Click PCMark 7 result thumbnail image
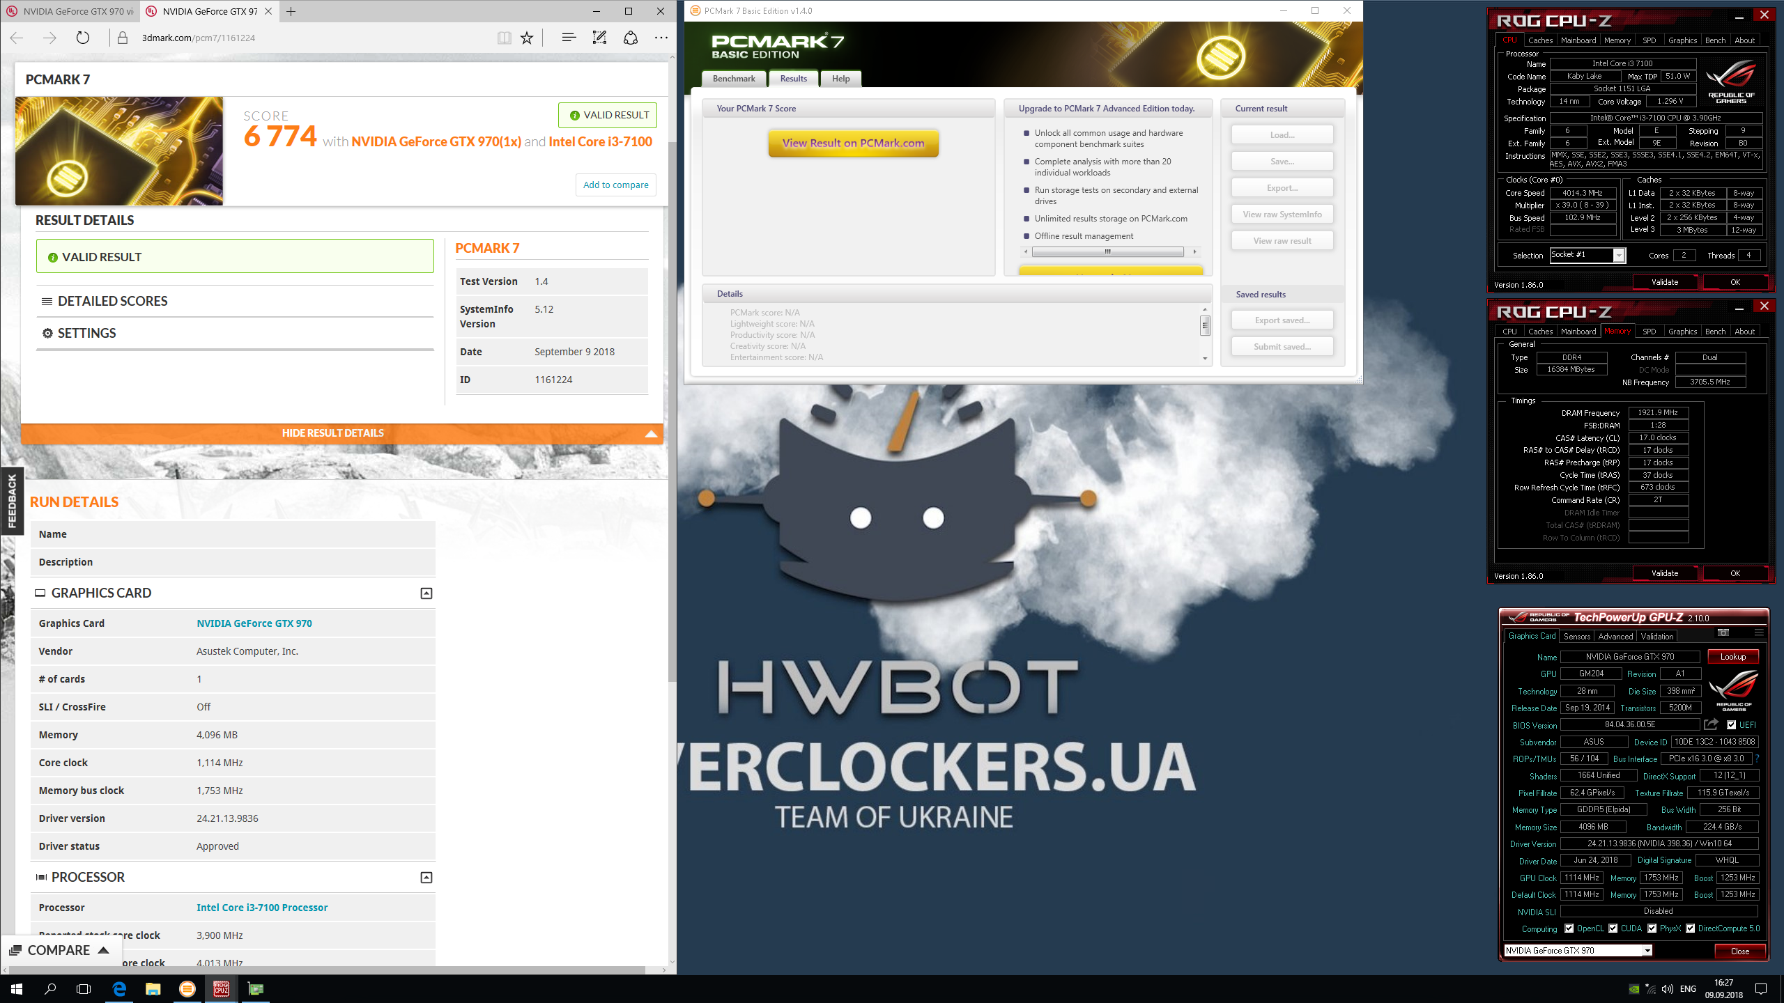The width and height of the screenshot is (1784, 1003). [x=119, y=151]
